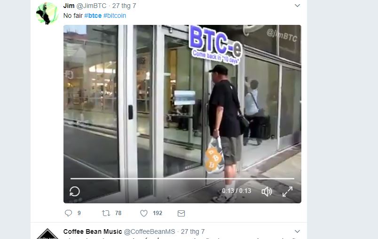Open chevron menu on Coffee Bean Music tweet
This screenshot has height=239, width=378.
click(x=297, y=231)
